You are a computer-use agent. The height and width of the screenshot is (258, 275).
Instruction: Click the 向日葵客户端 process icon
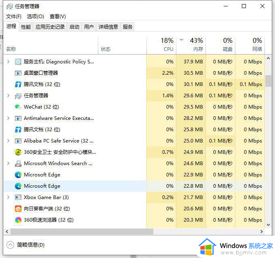18,209
